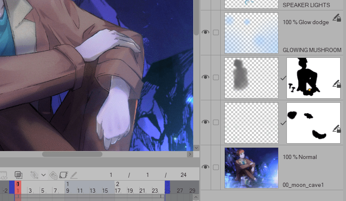Click the '100 % Normal' blend text
Viewport: 346px width, 201px height.
[300, 157]
